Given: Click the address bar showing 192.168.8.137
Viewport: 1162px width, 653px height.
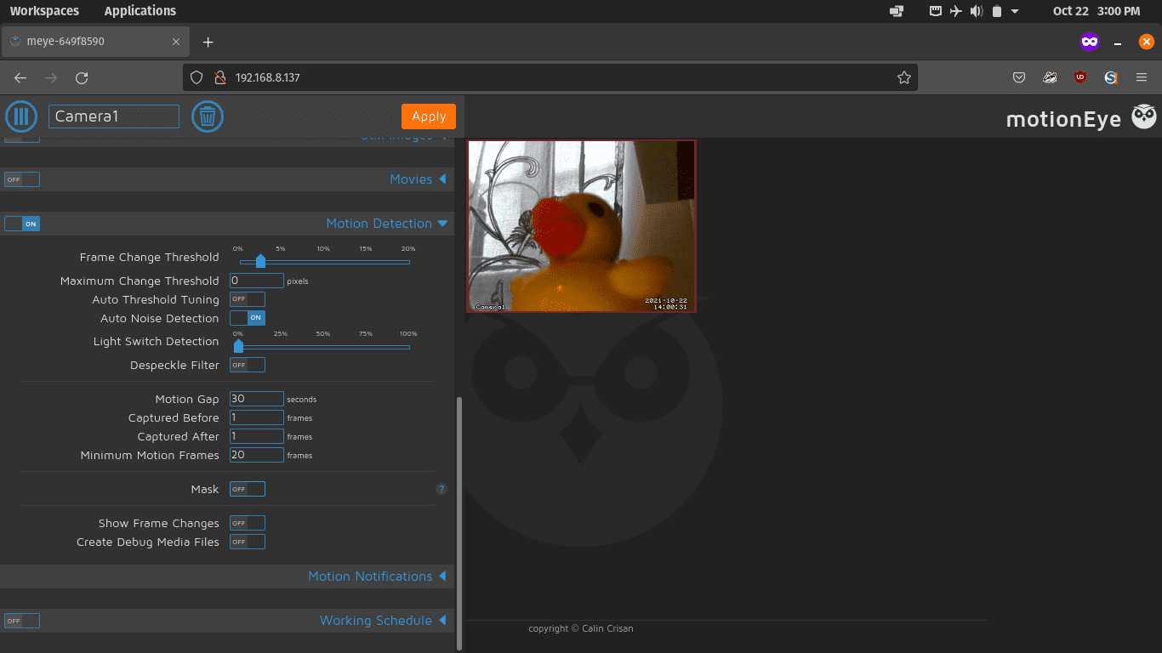Looking at the screenshot, I should point(550,77).
